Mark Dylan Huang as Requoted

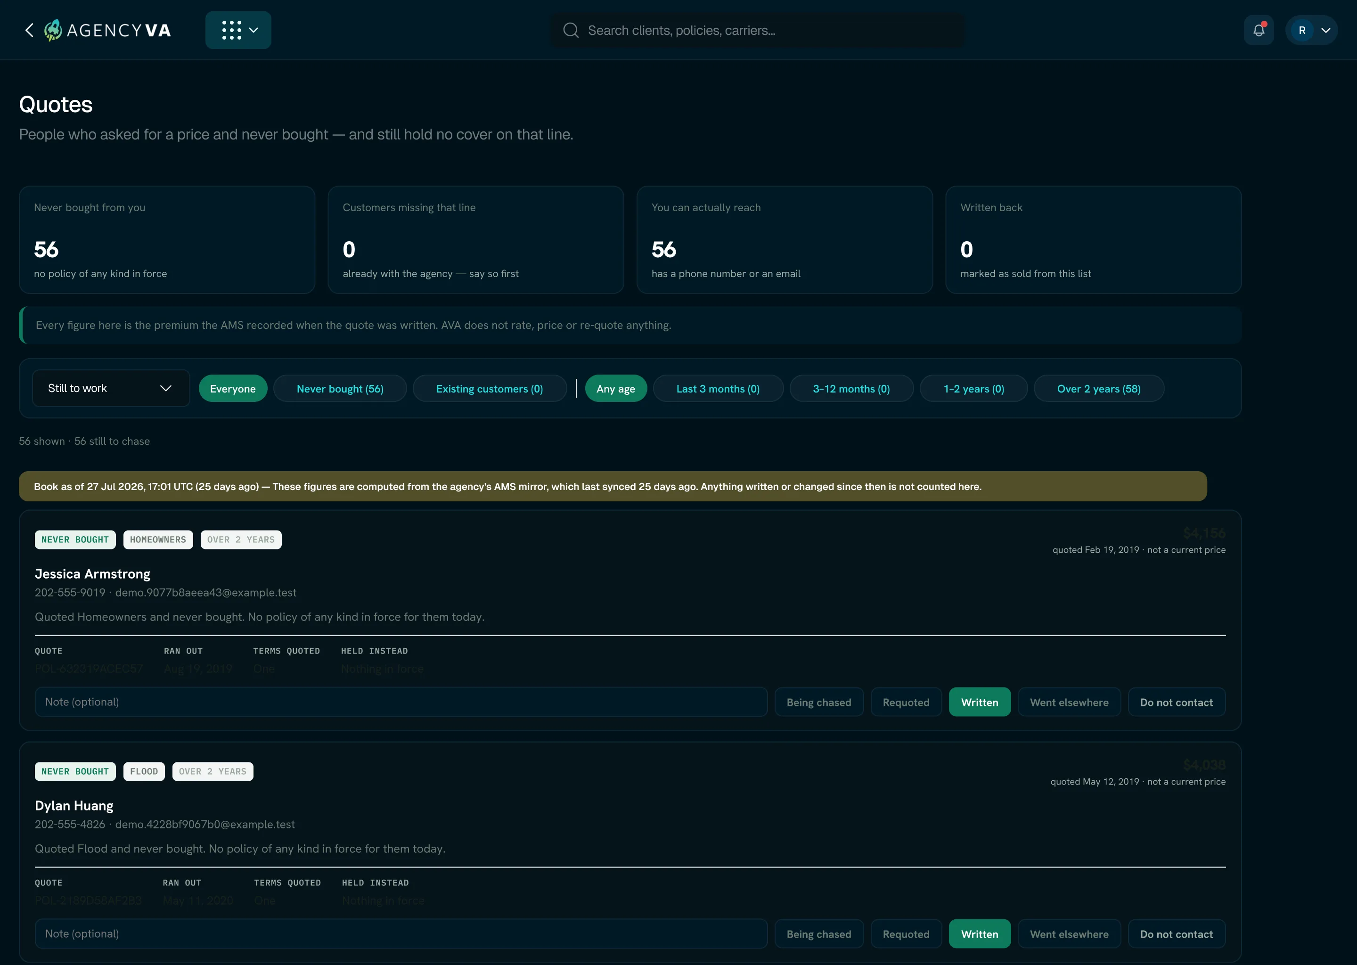[906, 933]
